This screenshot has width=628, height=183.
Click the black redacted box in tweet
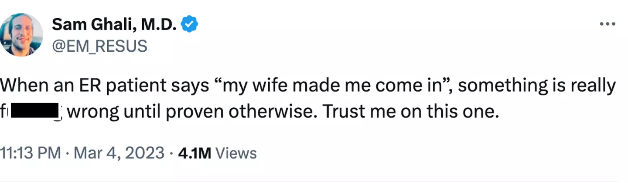[35, 113]
